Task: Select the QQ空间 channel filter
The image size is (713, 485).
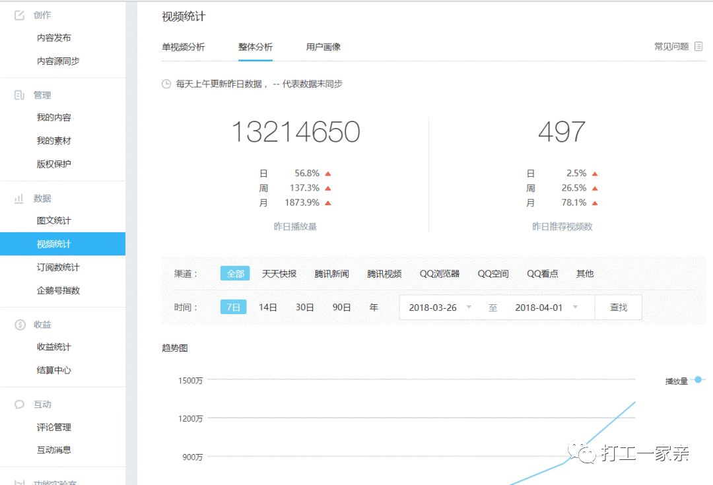Action: click(x=492, y=273)
